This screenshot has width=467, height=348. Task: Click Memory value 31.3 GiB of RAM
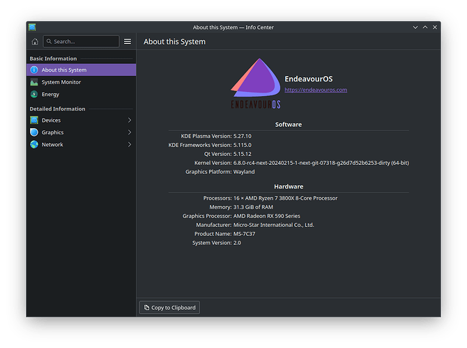[253, 207]
